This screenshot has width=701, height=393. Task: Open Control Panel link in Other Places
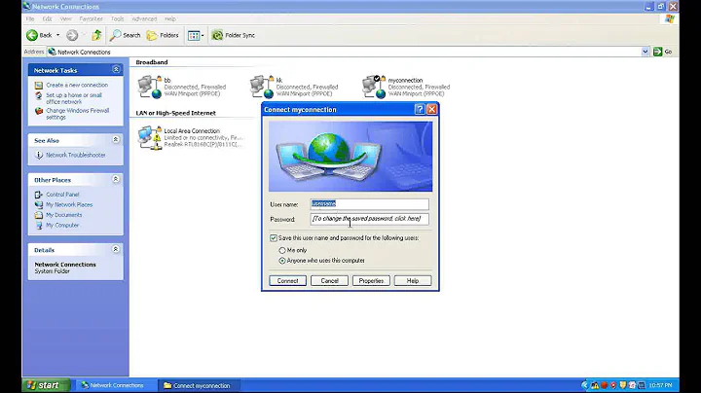coord(62,195)
